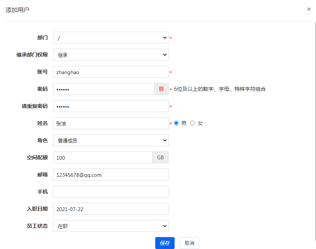Click the dialog's vertical scrollbar
316x249 pixels.
315,131
